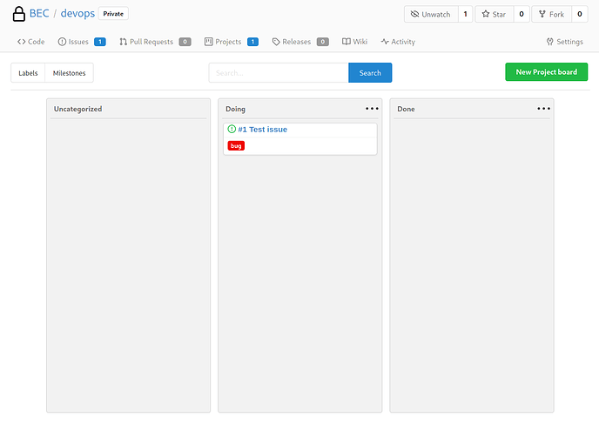Switch to the Activity tab
The width and height of the screenshot is (599, 435).
pos(398,42)
